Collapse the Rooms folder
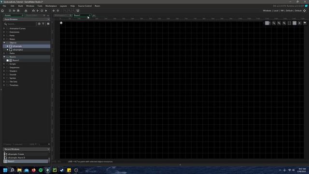The width and height of the screenshot is (309, 174). [x=4, y=57]
